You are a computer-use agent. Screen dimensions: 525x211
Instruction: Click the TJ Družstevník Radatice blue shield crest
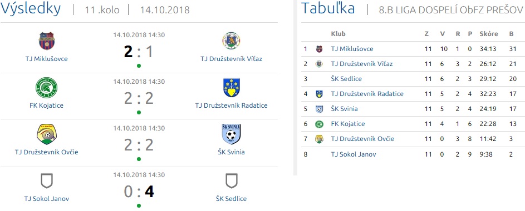pyautogui.click(x=231, y=88)
